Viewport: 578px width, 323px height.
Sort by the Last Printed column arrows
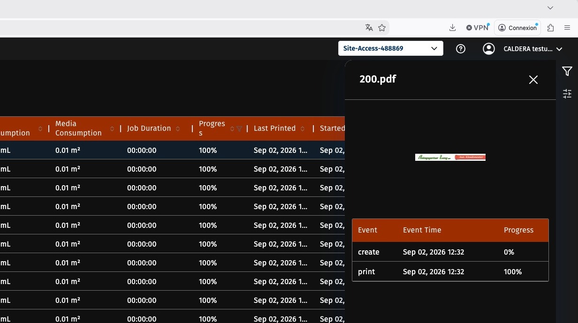tap(303, 128)
